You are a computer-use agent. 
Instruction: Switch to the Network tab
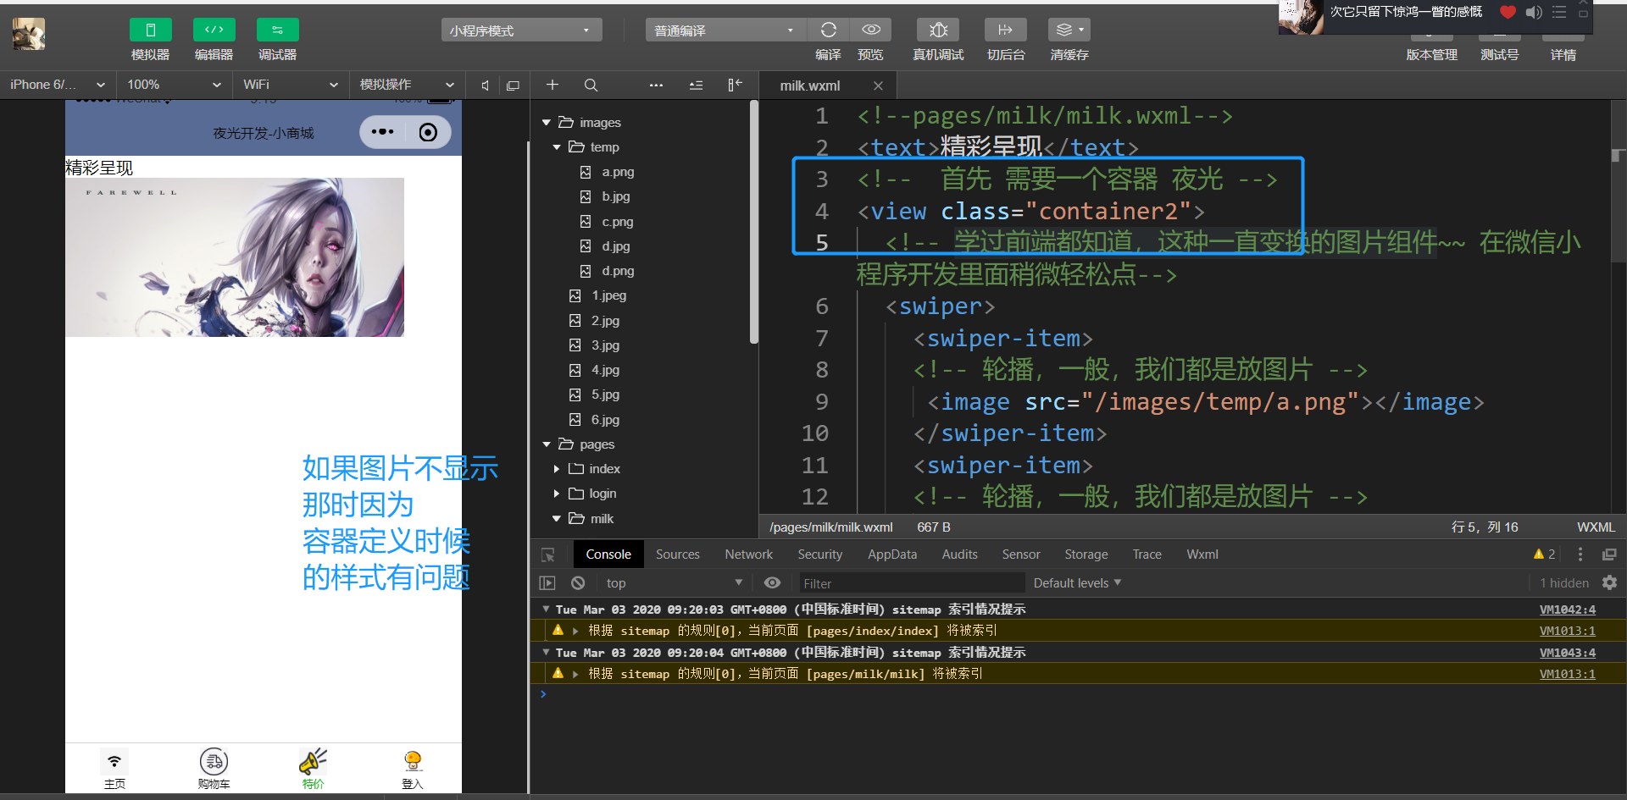749,554
